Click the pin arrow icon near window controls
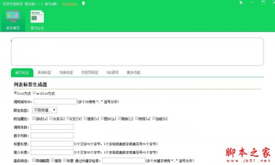This screenshot has width=275, height=165. click(x=241, y=3)
